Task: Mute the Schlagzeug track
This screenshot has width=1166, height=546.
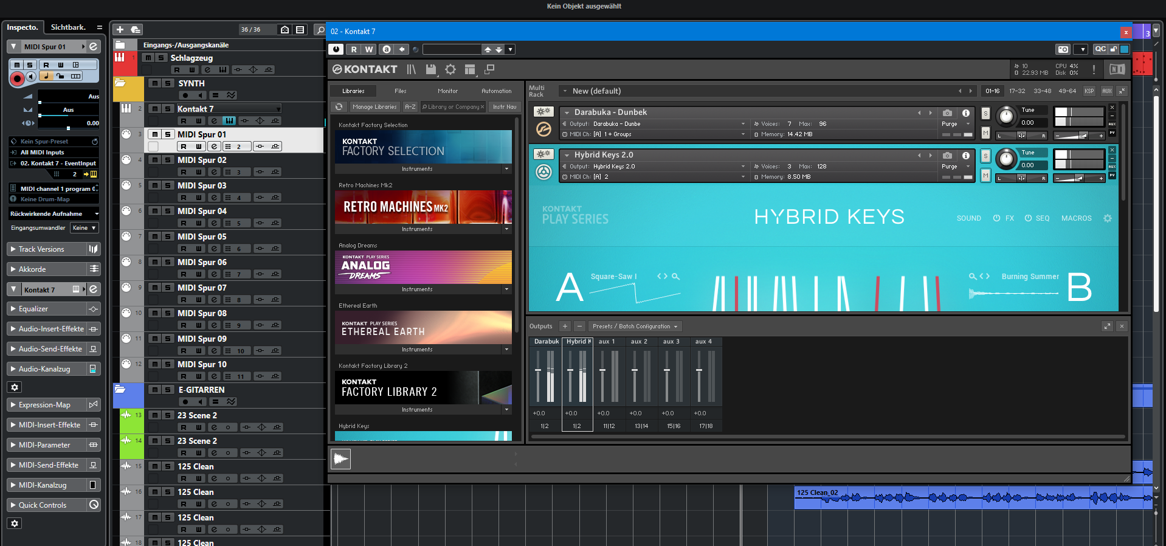Action: [x=148, y=58]
